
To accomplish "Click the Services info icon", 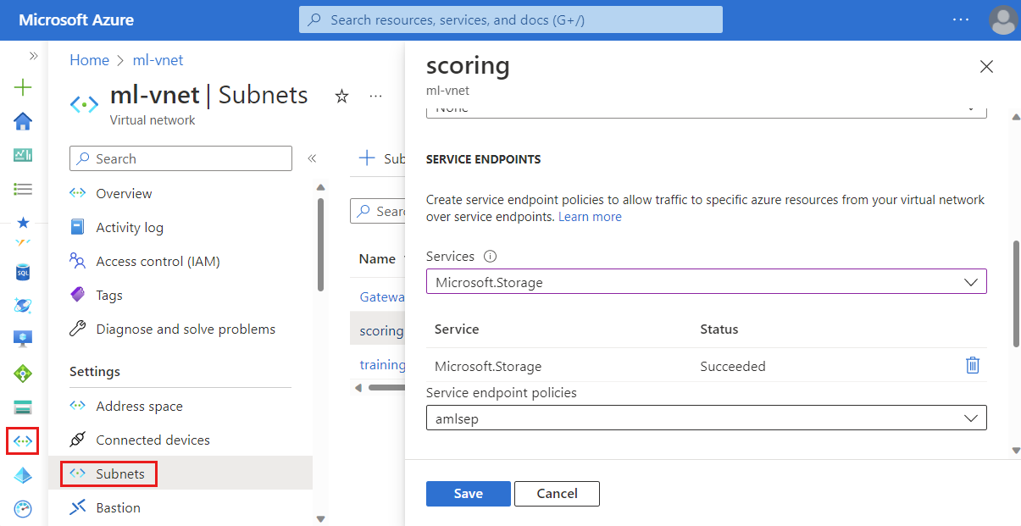I will click(x=490, y=257).
